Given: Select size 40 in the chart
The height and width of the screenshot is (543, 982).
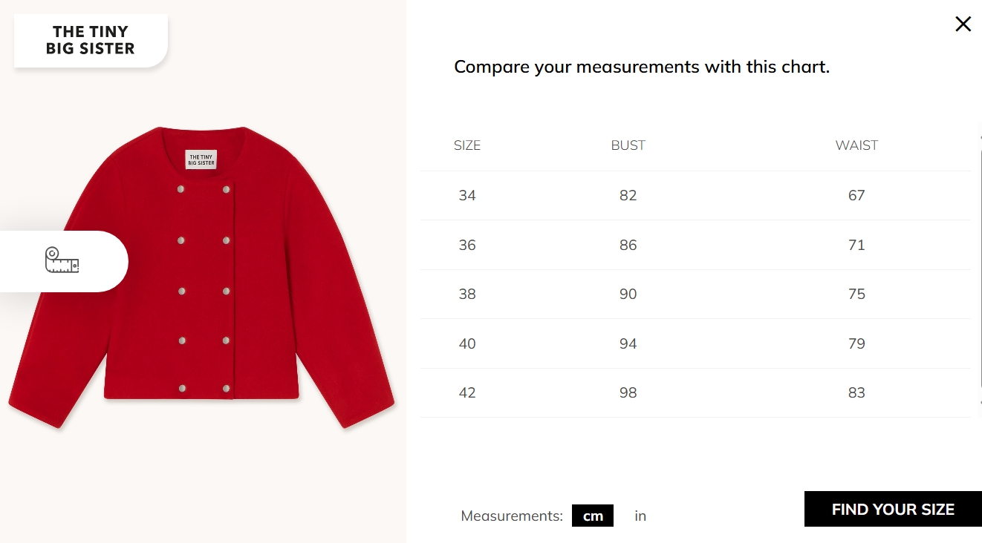Looking at the screenshot, I should point(467,343).
